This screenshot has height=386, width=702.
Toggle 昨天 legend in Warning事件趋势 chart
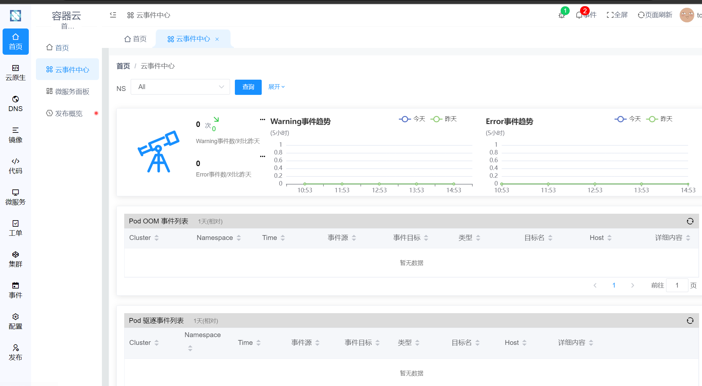coord(444,119)
